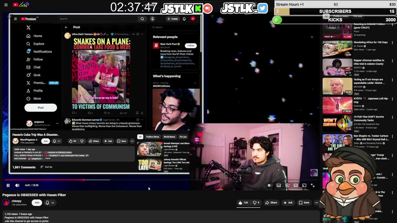397x223 pixels.
Task: Follow New York Post in Relevant people
Action: (x=190, y=46)
